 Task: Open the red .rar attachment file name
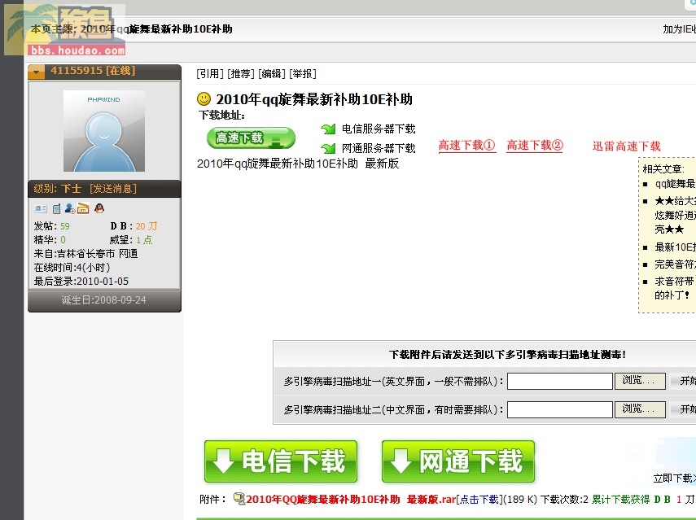351,499
